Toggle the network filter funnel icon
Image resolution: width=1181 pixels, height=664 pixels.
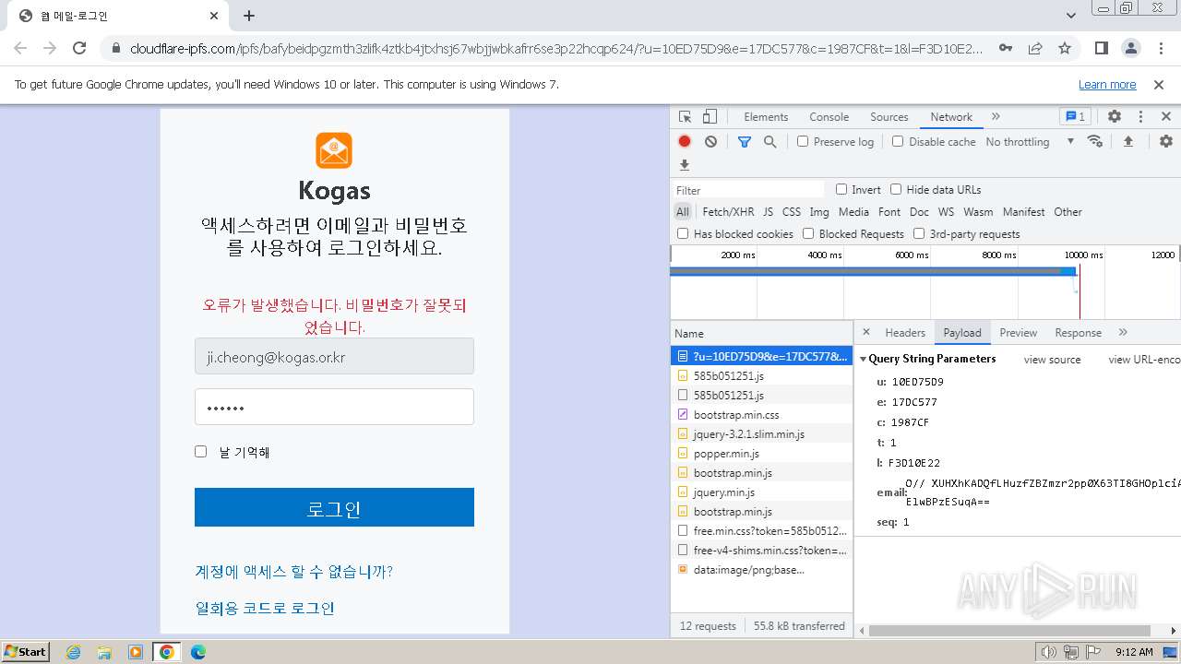745,141
